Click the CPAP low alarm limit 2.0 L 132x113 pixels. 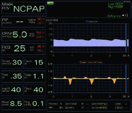[40, 37]
